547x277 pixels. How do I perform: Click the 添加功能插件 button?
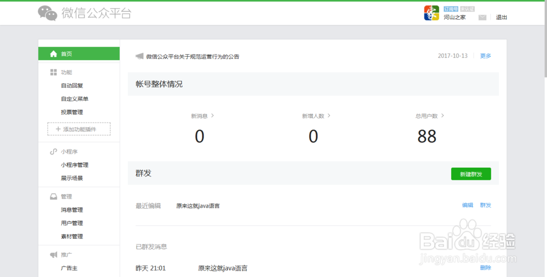pos(79,129)
